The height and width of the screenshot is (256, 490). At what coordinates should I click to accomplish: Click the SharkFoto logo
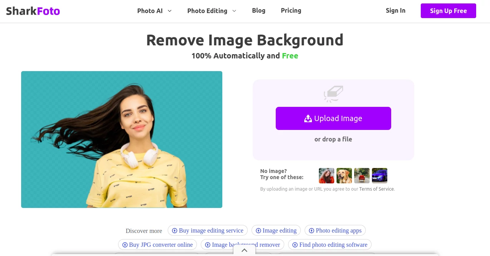pos(33,11)
